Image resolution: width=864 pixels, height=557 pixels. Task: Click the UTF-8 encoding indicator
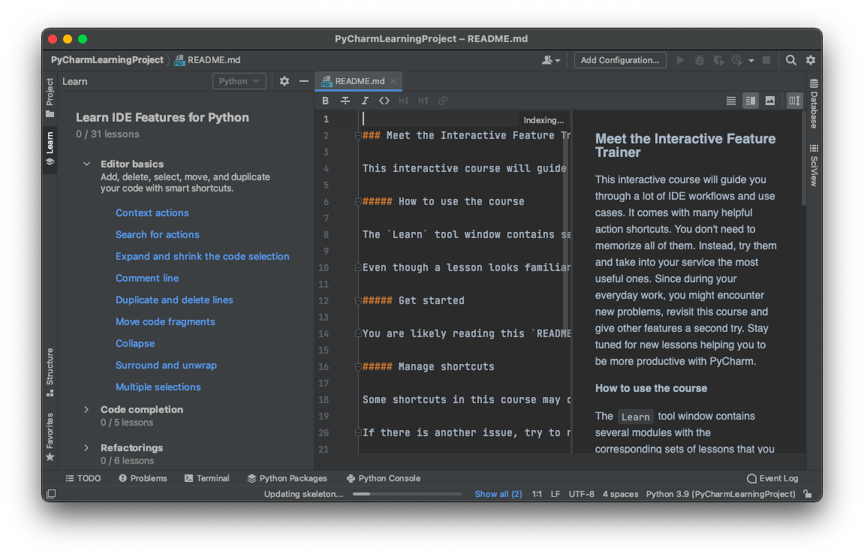click(x=581, y=494)
